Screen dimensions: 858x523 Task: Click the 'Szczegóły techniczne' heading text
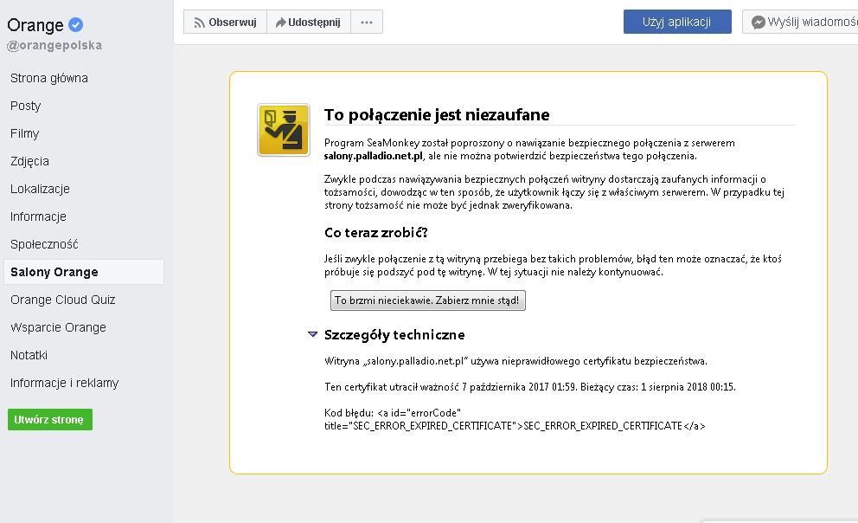pyautogui.click(x=394, y=334)
